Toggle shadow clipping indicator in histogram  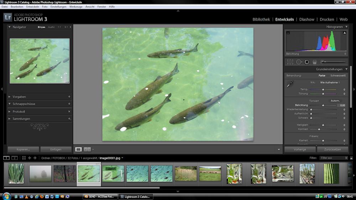tap(288, 33)
